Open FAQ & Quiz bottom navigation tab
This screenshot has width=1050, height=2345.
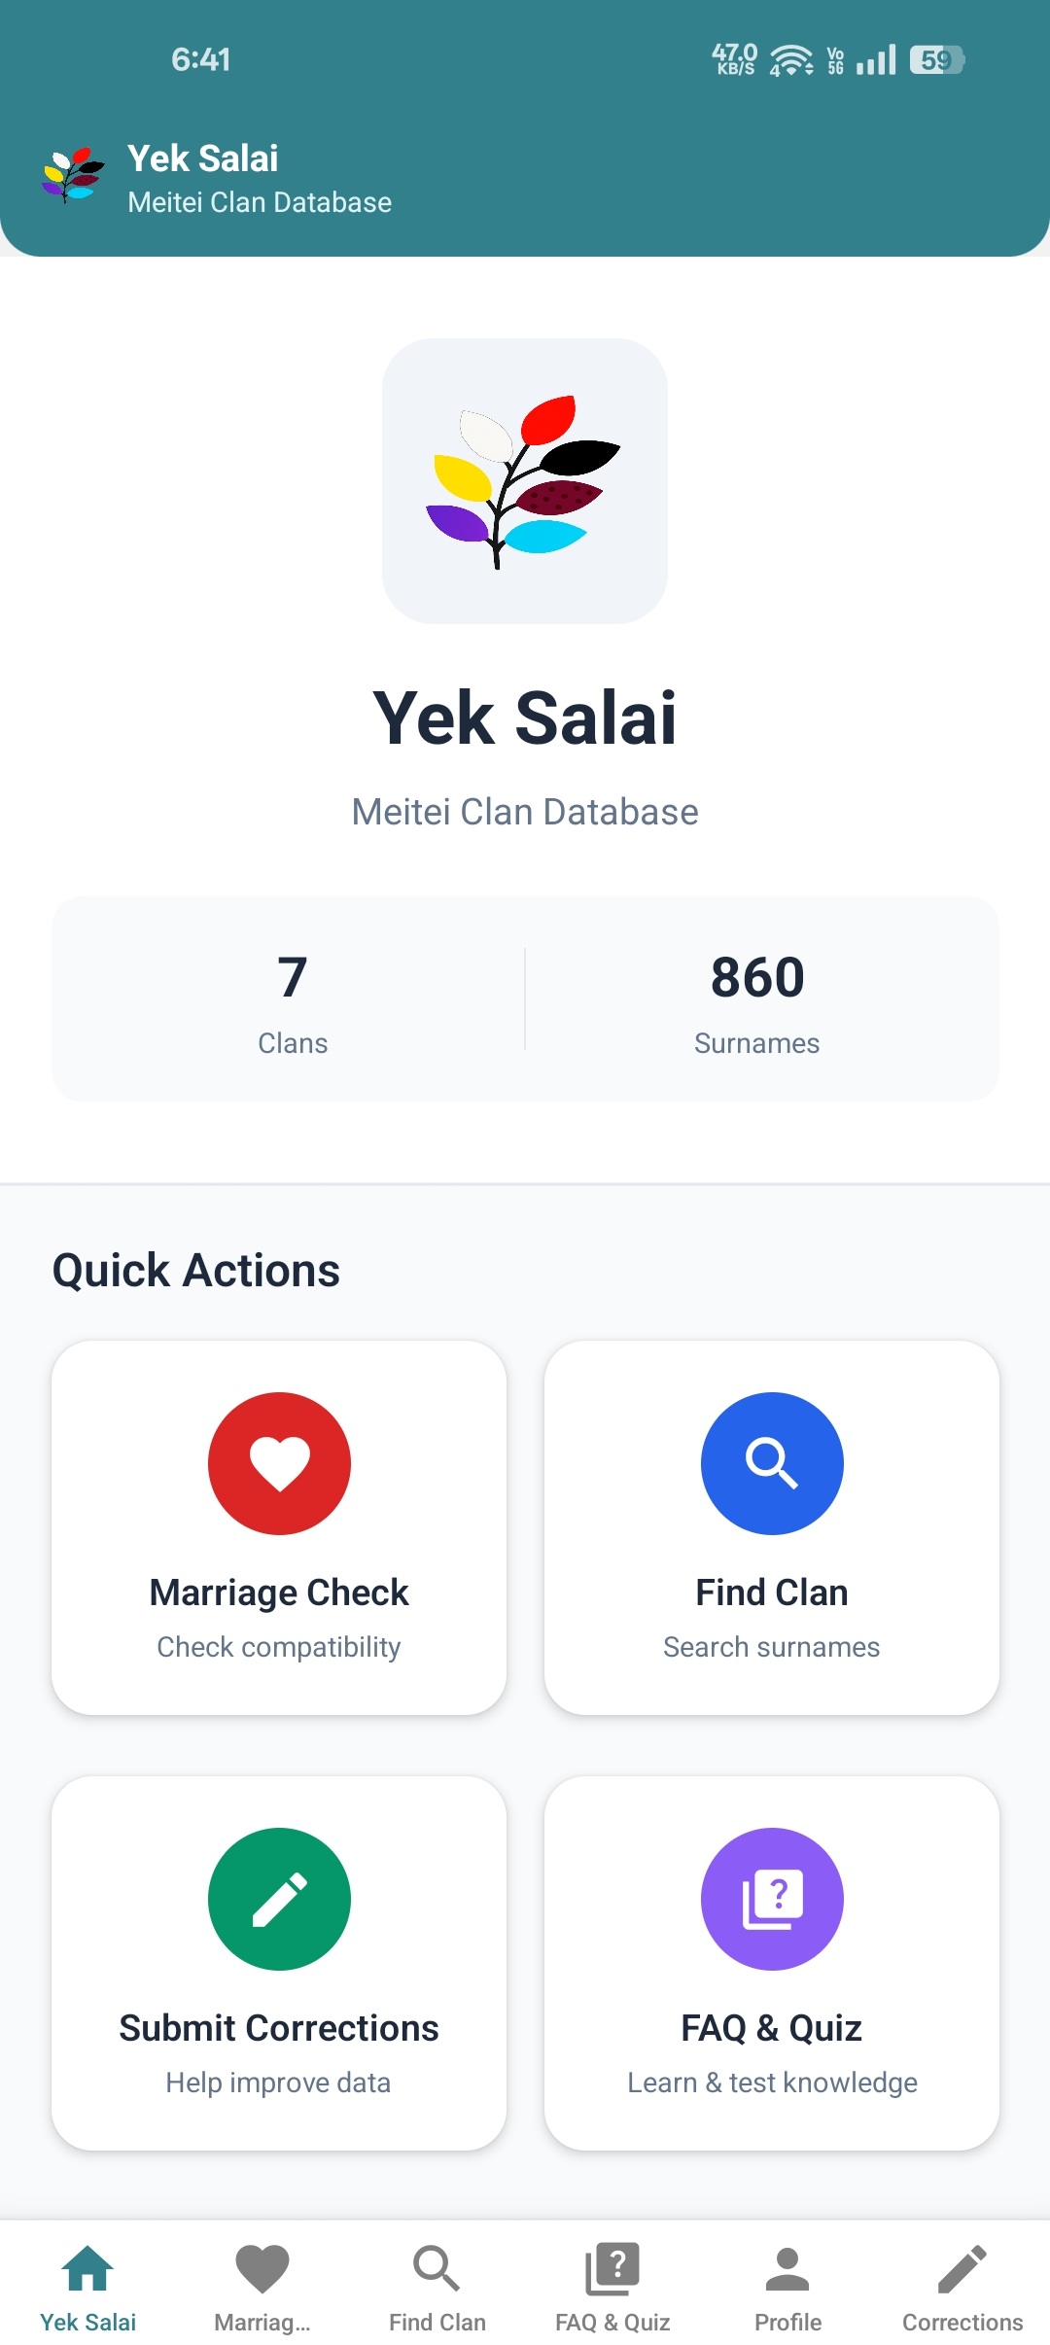[x=612, y=2287]
